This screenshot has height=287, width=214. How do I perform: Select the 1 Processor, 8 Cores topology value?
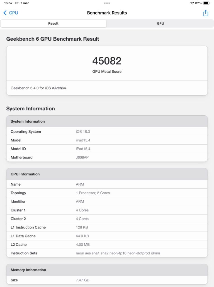(x=93, y=193)
